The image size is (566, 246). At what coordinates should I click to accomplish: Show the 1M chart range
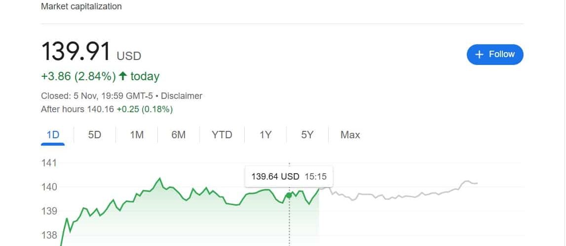(137, 135)
